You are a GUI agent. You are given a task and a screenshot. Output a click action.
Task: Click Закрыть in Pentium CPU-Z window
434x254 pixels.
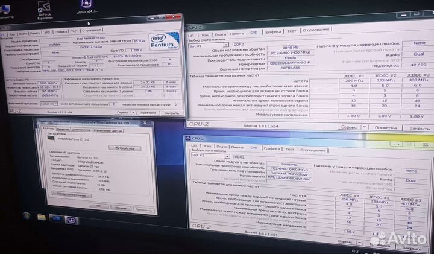pos(172,113)
